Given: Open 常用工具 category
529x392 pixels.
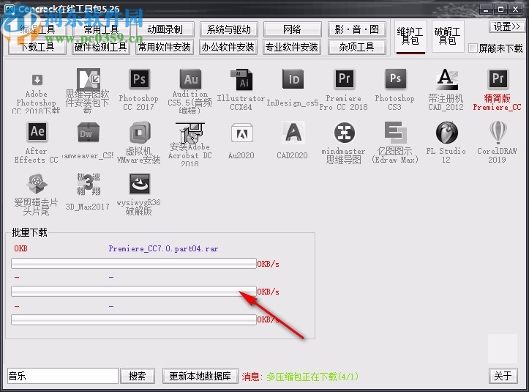Looking at the screenshot, I should (101, 29).
